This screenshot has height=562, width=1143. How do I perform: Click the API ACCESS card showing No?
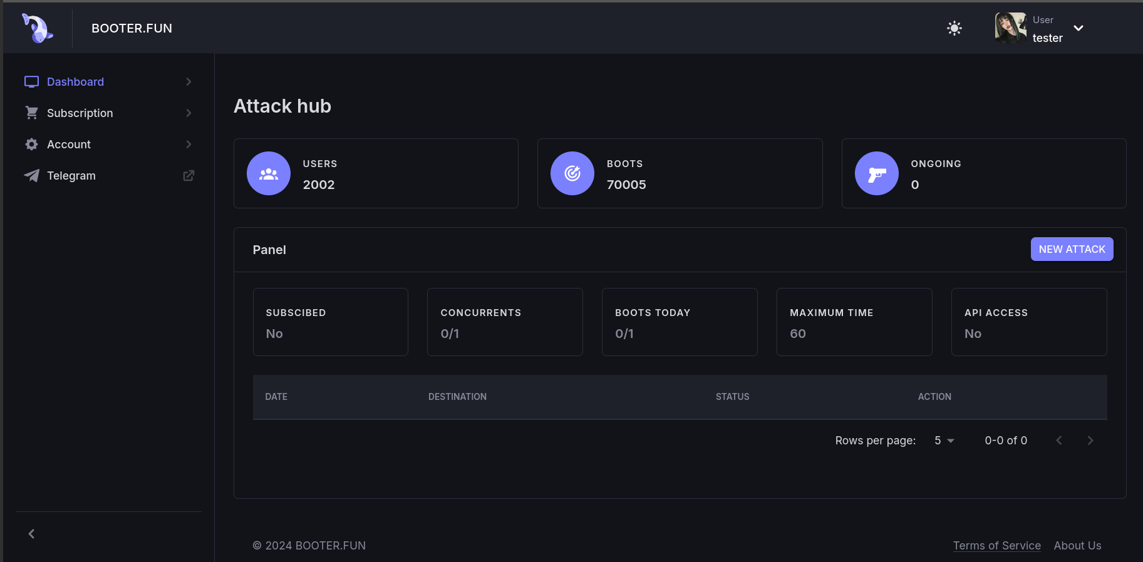tap(1029, 322)
